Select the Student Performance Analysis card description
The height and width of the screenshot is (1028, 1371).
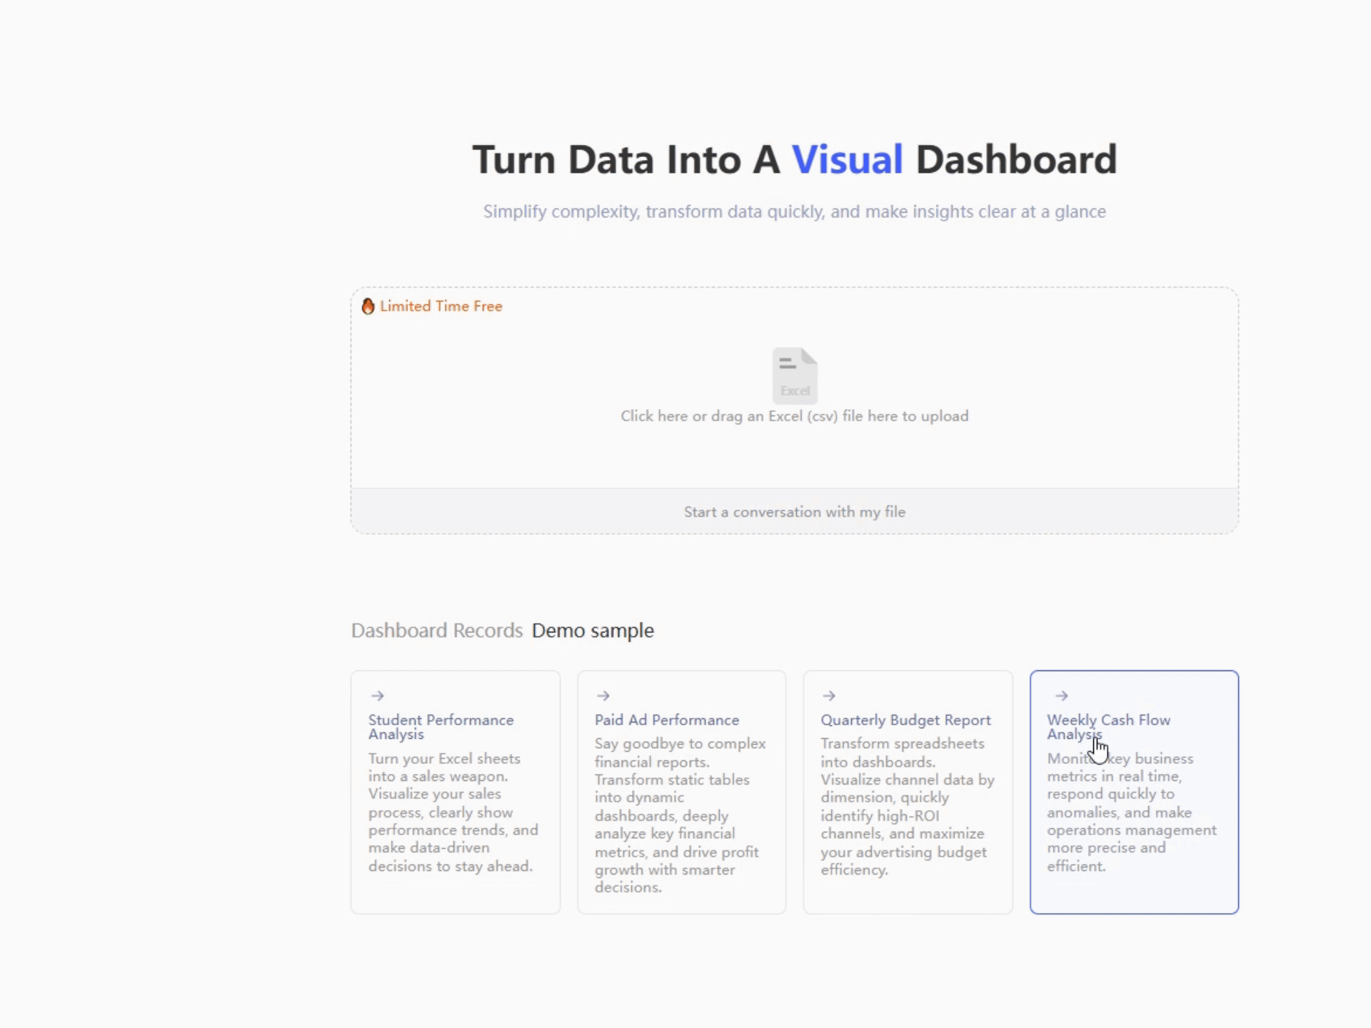pyautogui.click(x=453, y=812)
